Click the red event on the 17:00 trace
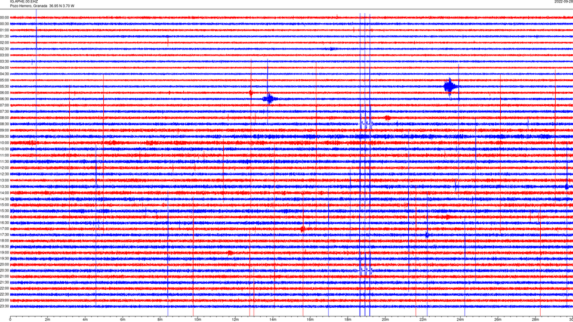 click(x=303, y=229)
